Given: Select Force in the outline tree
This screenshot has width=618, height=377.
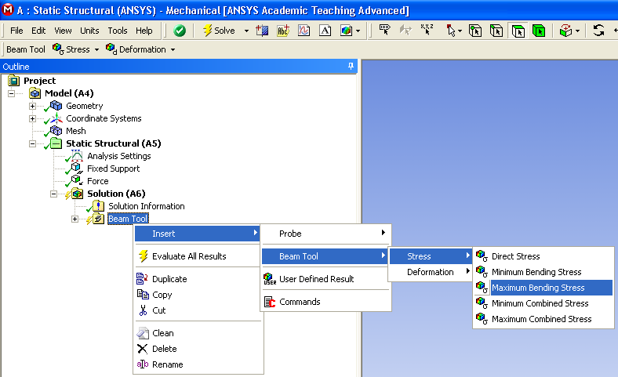Looking at the screenshot, I should click(98, 181).
